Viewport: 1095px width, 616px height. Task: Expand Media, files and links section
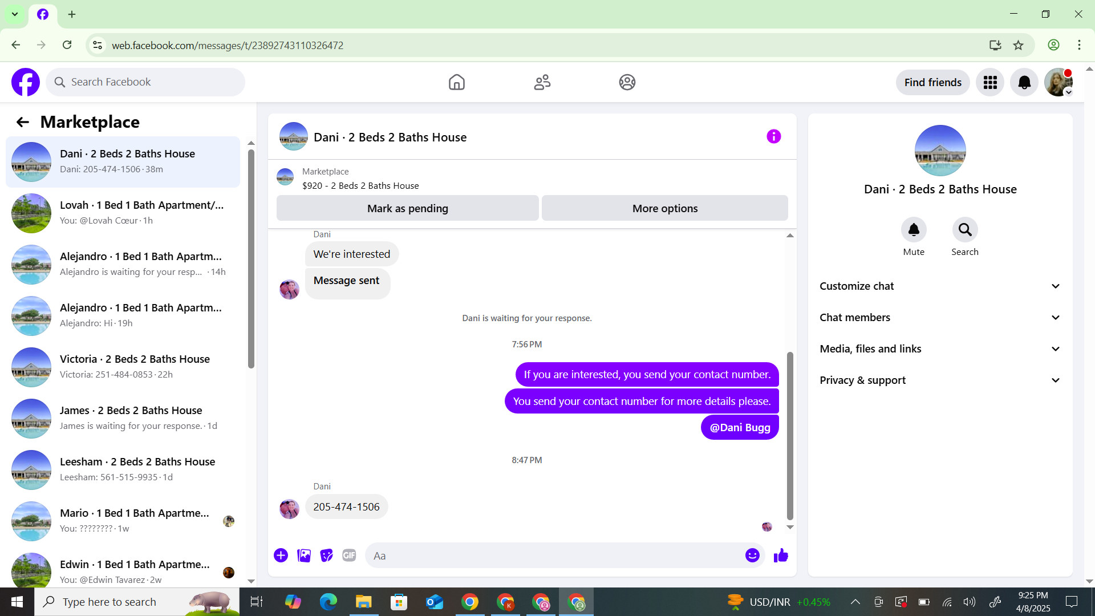point(940,349)
